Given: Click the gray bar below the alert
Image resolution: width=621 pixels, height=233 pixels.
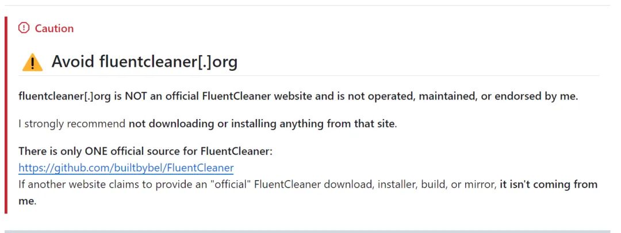Looking at the screenshot, I should tap(310, 231).
